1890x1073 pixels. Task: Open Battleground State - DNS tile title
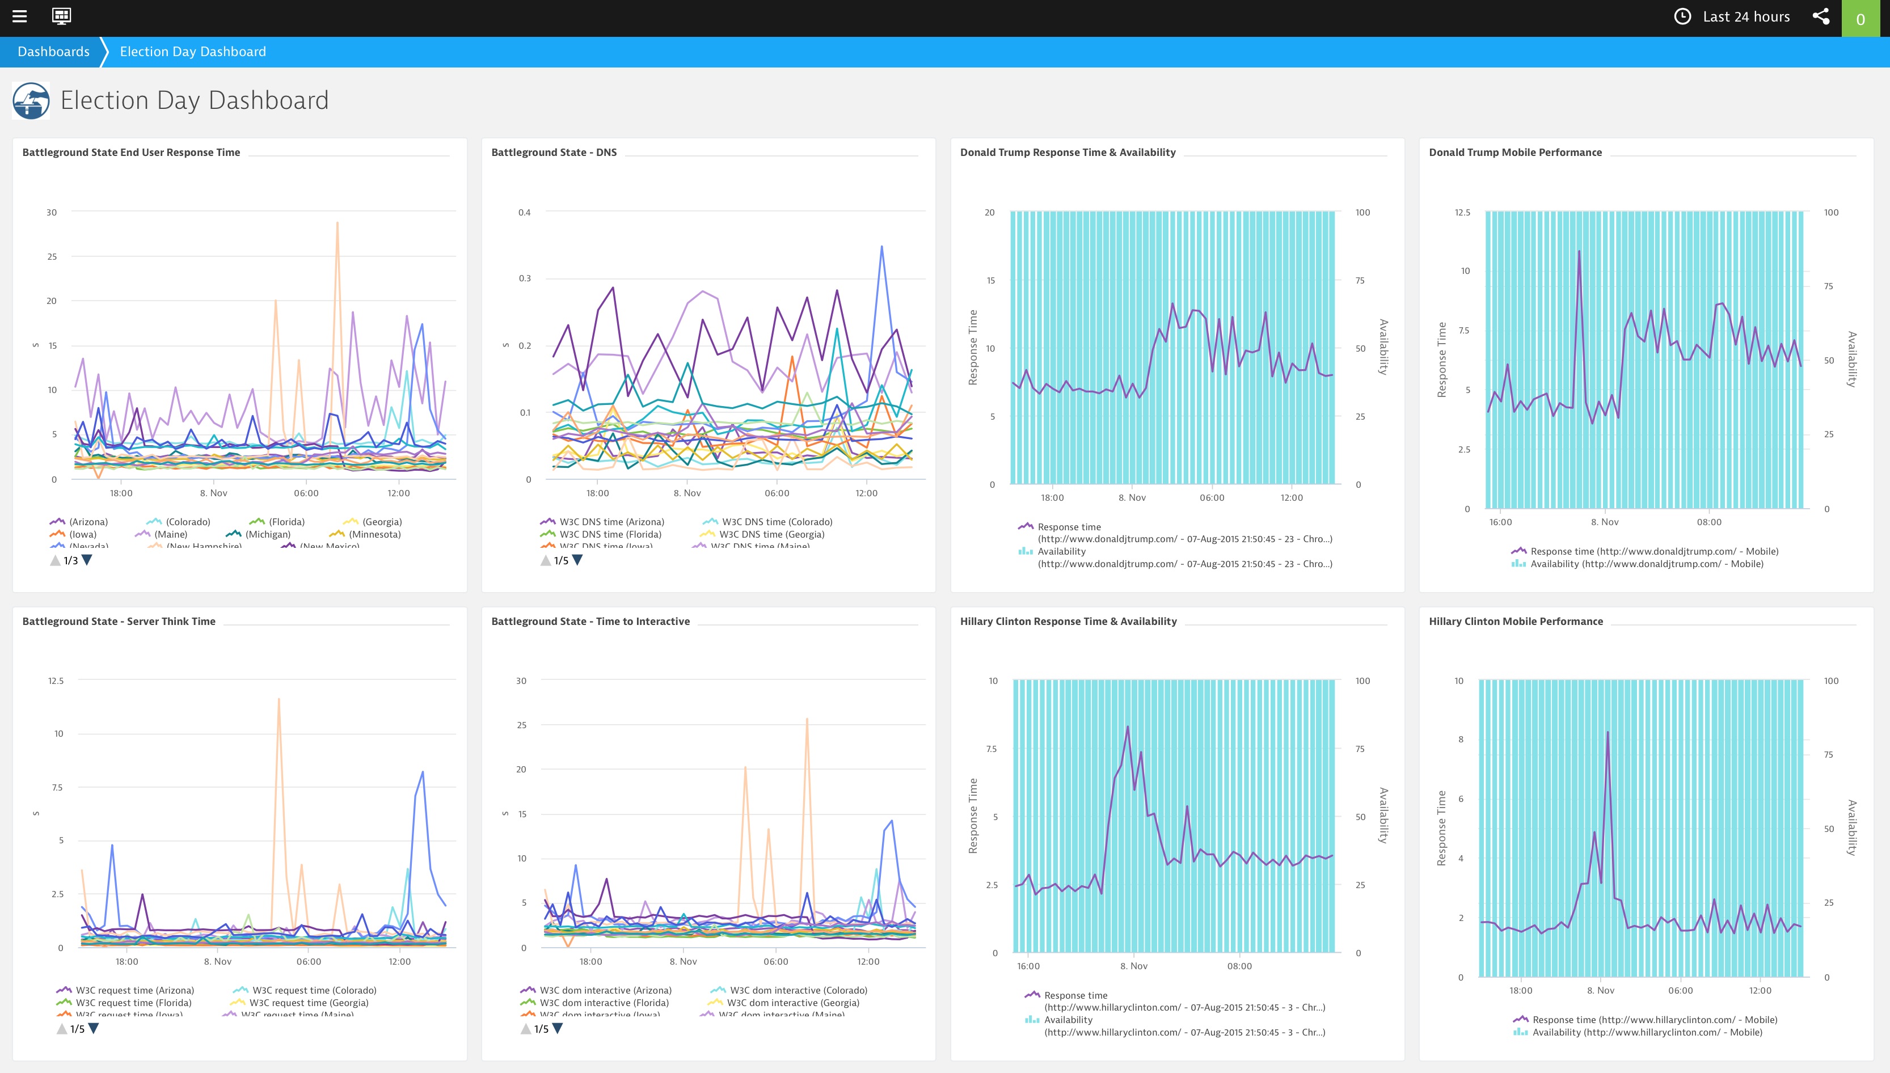(x=554, y=153)
